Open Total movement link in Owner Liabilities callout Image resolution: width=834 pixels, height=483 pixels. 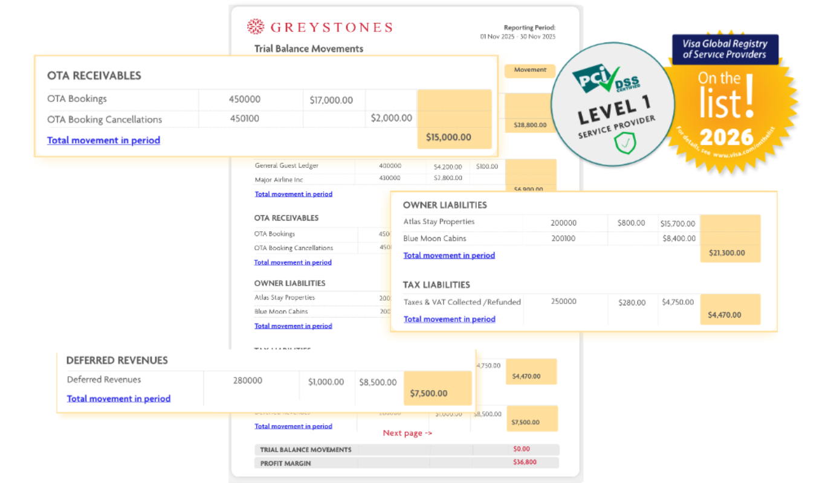coord(449,255)
